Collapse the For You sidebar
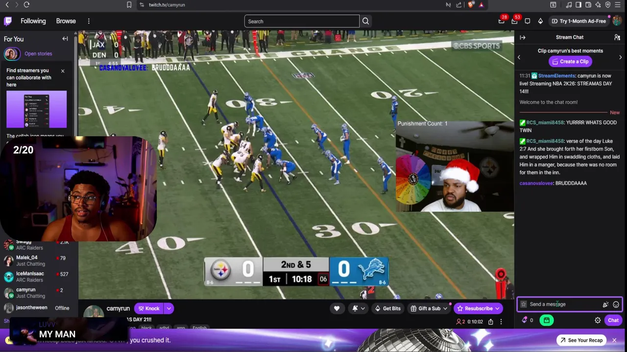Image resolution: width=627 pixels, height=352 pixels. click(65, 39)
